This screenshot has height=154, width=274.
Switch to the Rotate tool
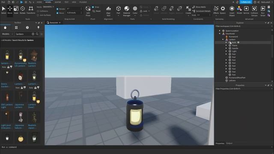pyautogui.click(x=23, y=10)
